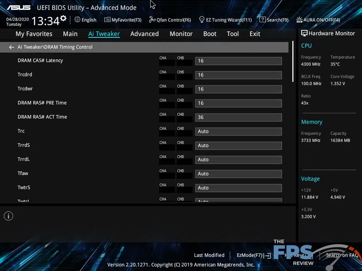
Task: Select the Ai Tweaker tab
Action: [104, 34]
